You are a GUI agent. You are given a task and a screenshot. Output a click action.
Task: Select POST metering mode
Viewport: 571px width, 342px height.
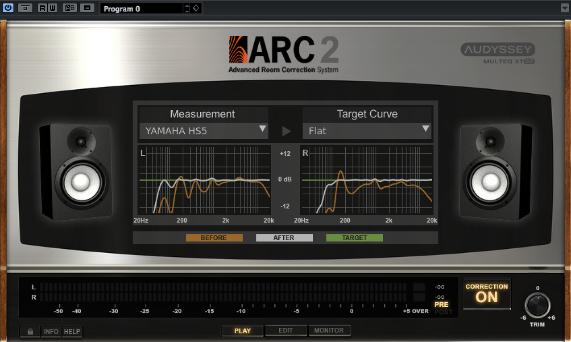pyautogui.click(x=443, y=312)
